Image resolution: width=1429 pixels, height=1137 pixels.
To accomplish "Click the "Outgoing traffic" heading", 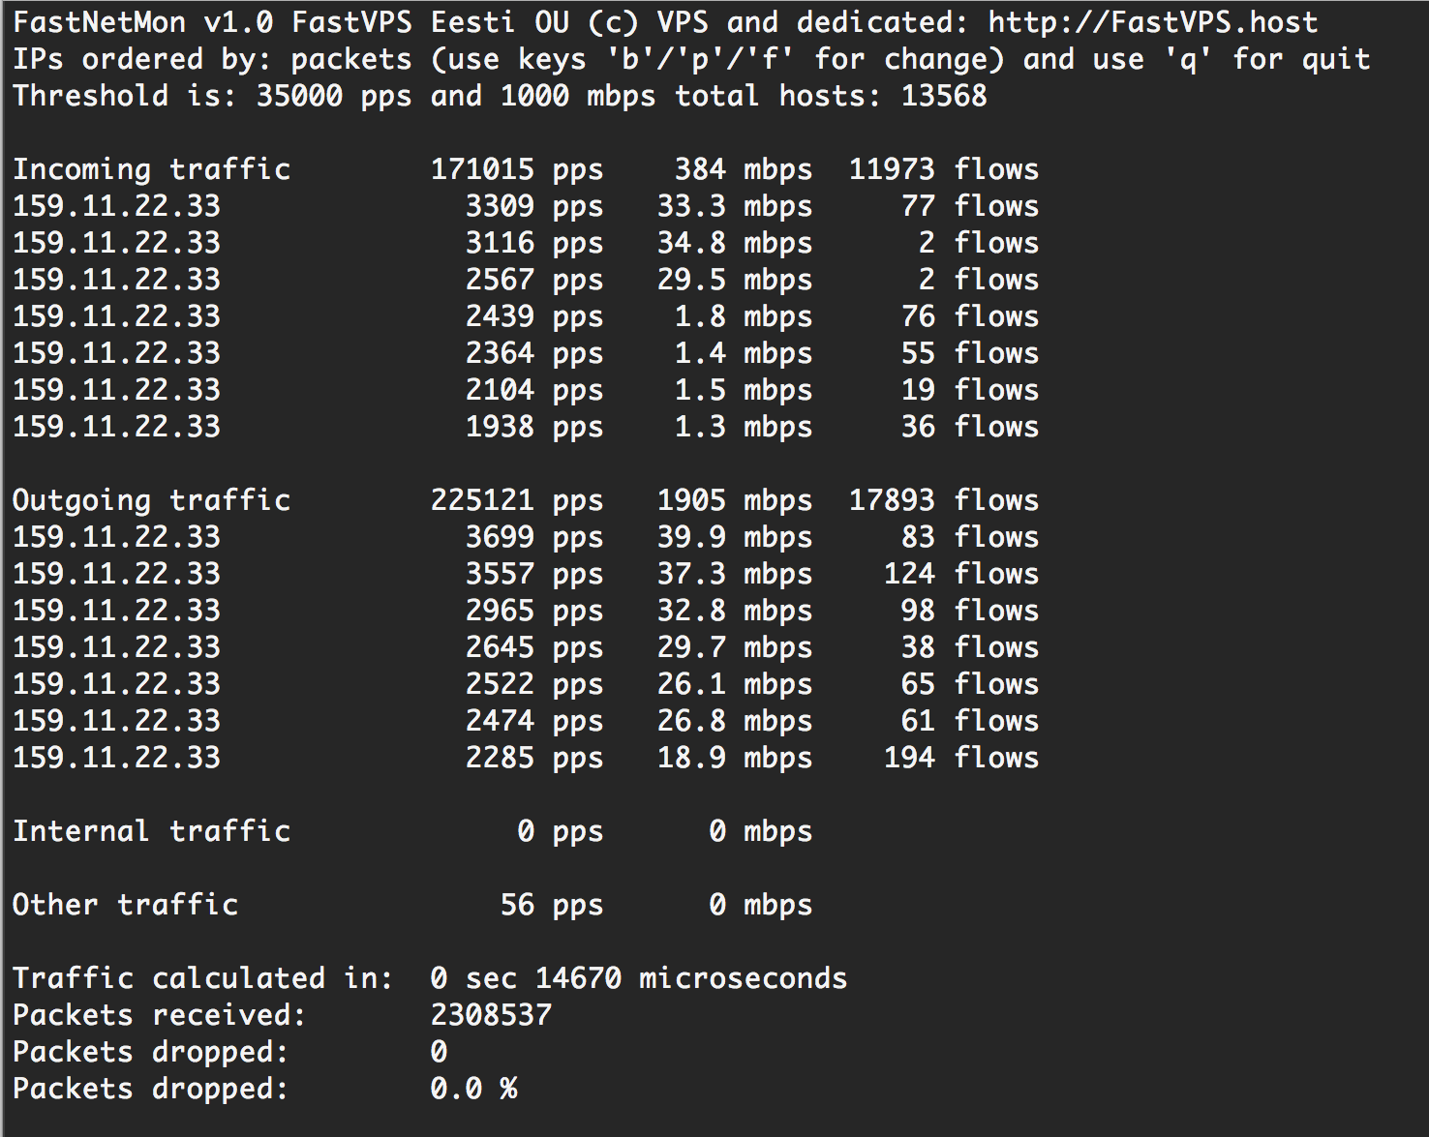I will pyautogui.click(x=151, y=500).
